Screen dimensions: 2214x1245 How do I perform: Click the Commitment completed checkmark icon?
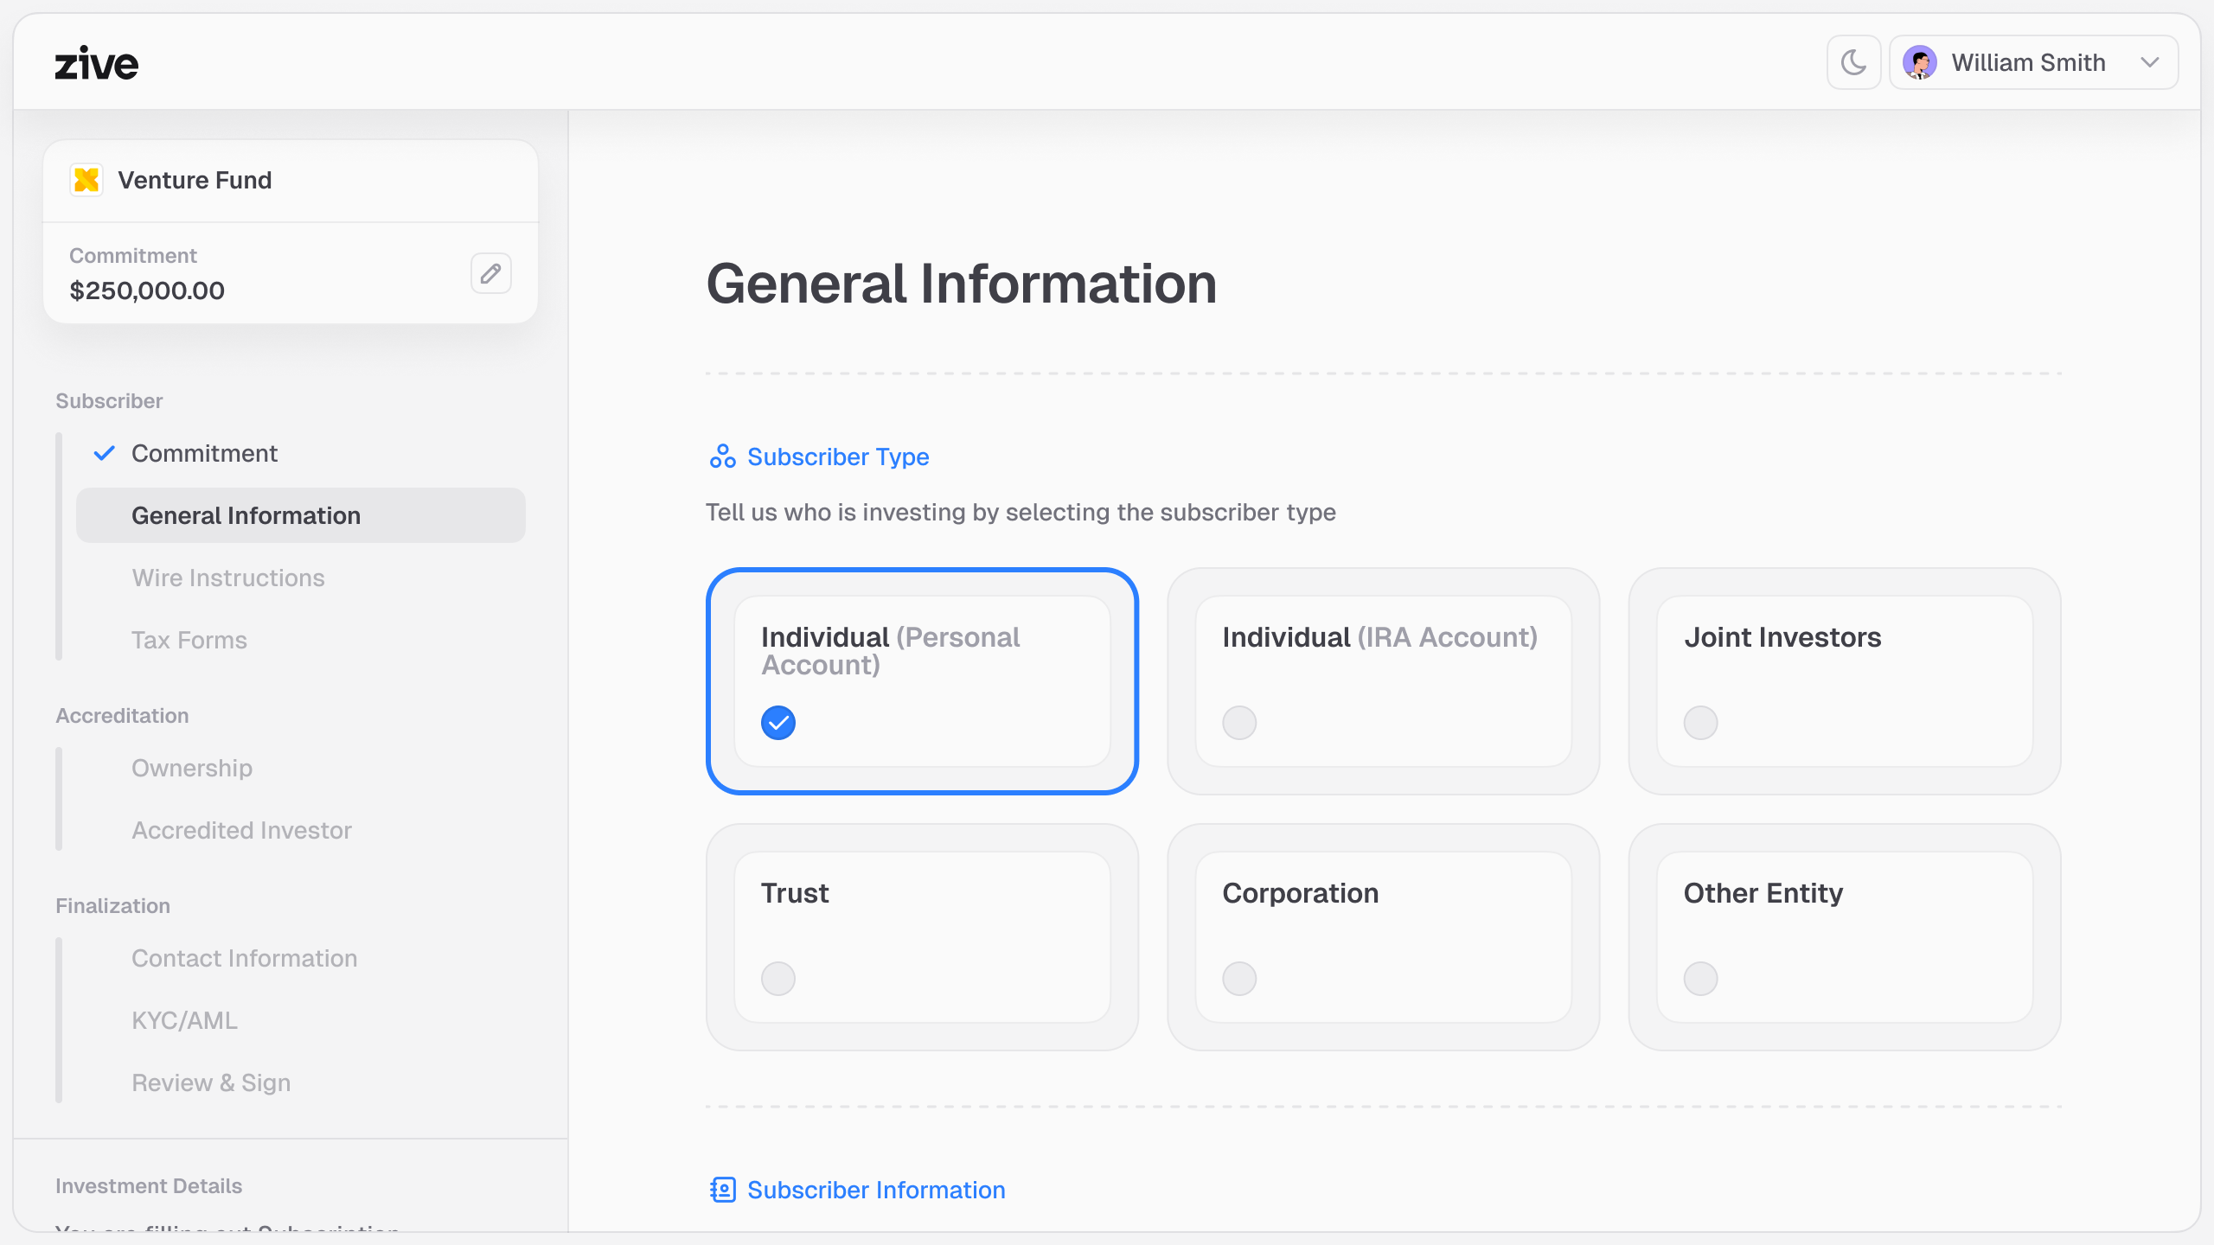pyautogui.click(x=104, y=453)
